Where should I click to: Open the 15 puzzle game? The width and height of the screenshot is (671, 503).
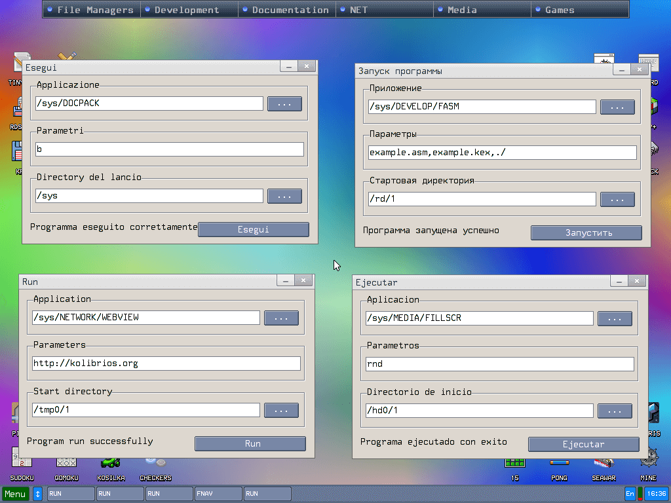click(x=515, y=467)
